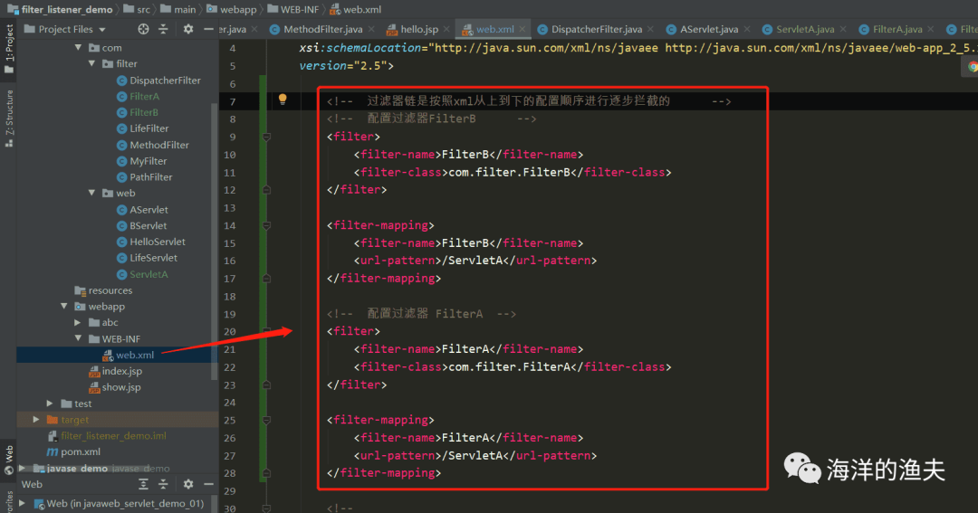Collapse the webapp folder
Screen dimensions: 978x513
click(64, 306)
